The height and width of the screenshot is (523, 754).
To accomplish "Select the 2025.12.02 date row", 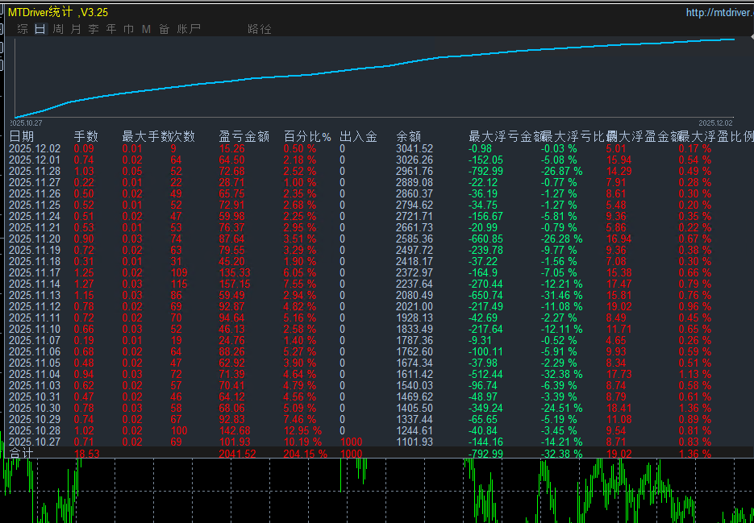I will pos(377,148).
